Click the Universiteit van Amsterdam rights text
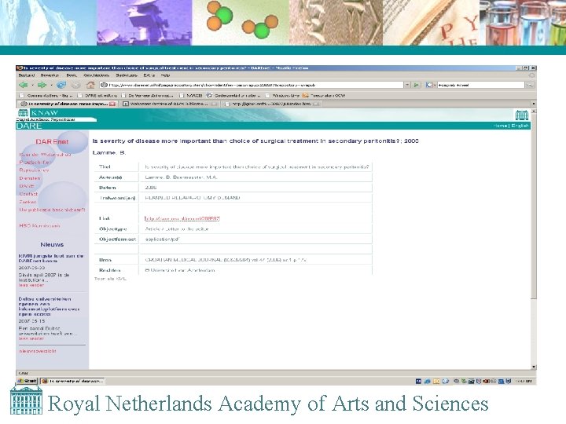The height and width of the screenshot is (424, 566). (180, 270)
